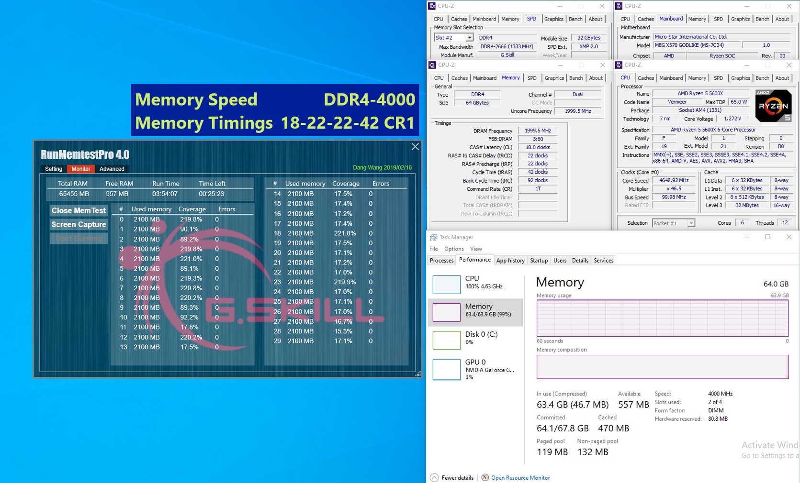Viewport: 800px width, 483px height.
Task: Click Module Size 32 GBytes field
Action: point(588,38)
